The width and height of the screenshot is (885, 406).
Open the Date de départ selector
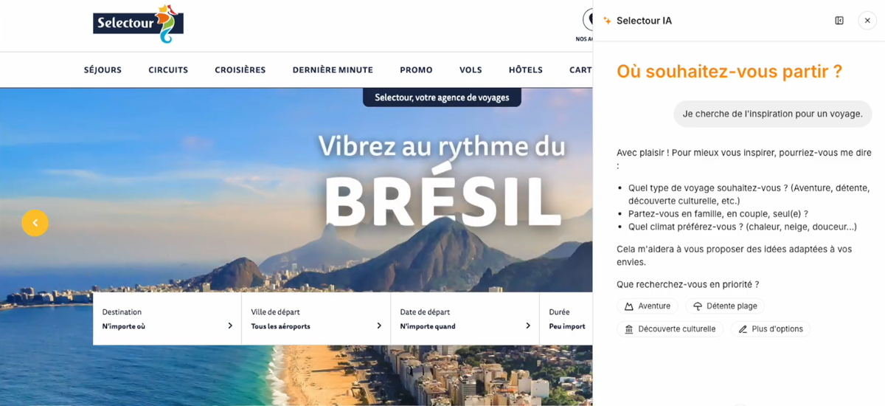coord(465,319)
